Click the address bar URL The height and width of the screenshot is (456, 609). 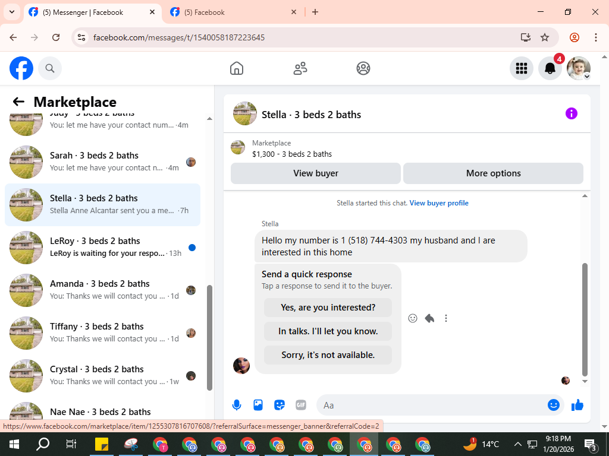179,37
